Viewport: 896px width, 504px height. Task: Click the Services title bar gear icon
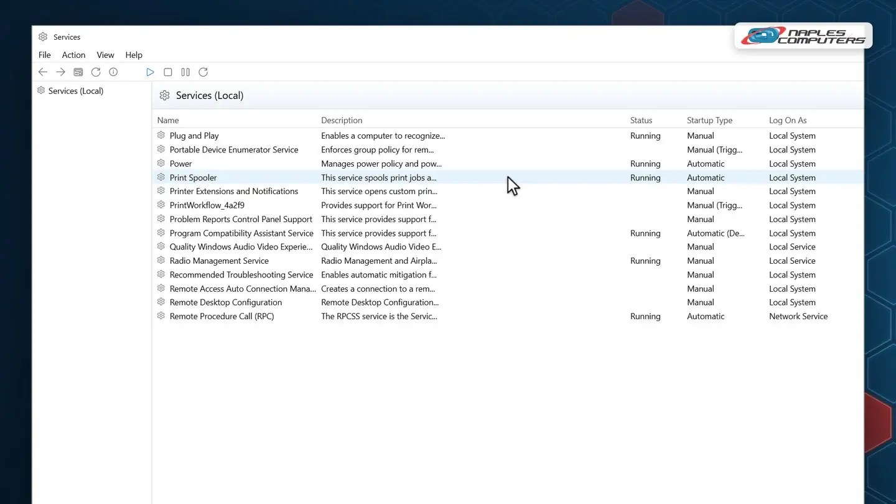tap(43, 37)
